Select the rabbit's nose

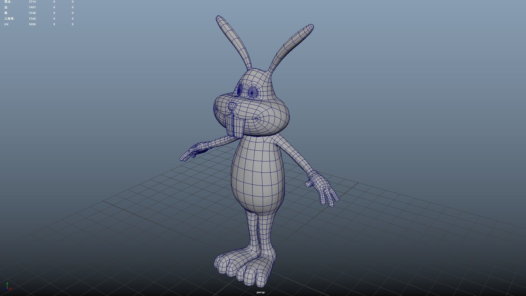232,106
